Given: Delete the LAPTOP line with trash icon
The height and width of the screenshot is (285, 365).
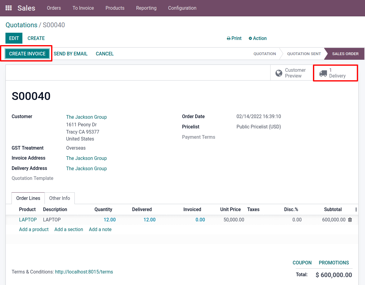Looking at the screenshot, I should (350, 220).
